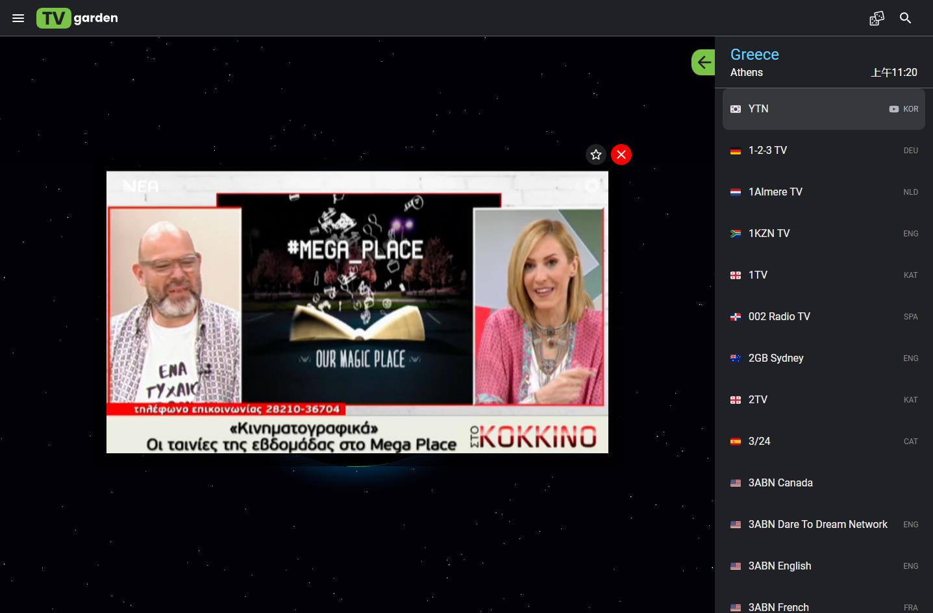Screen dimensions: 933x613
Task: Select the 1TV channel
Action: tap(824, 275)
